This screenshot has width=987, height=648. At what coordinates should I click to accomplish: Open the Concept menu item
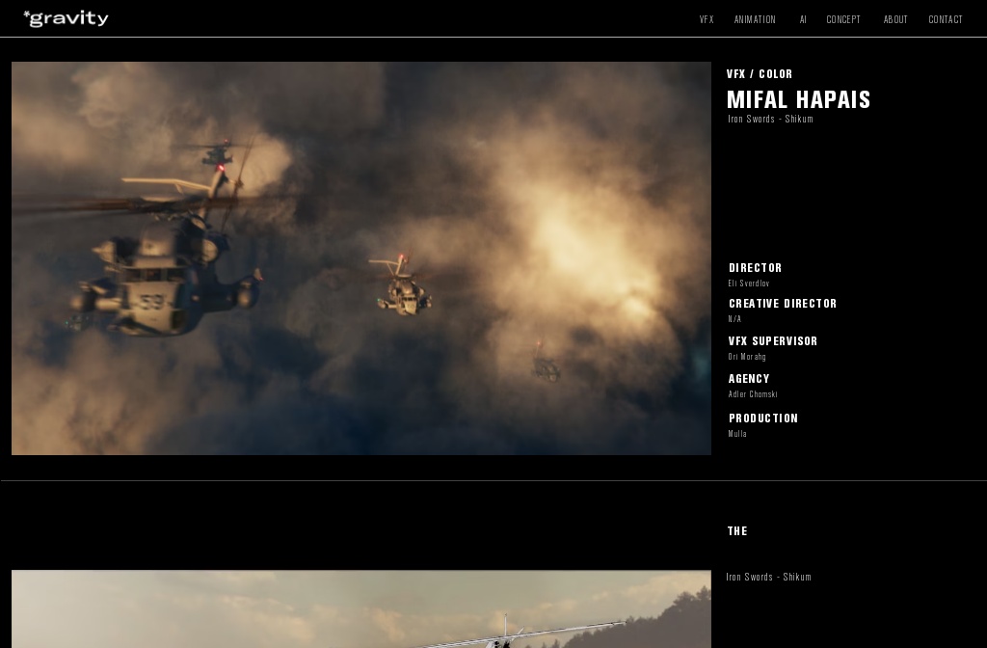(x=842, y=19)
